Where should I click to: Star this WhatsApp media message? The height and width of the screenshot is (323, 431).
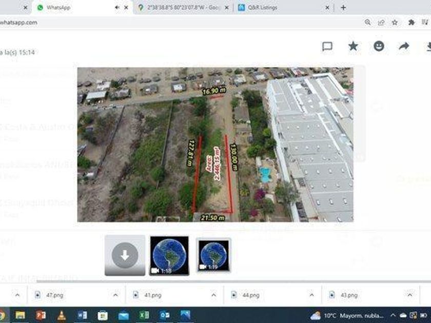click(353, 46)
